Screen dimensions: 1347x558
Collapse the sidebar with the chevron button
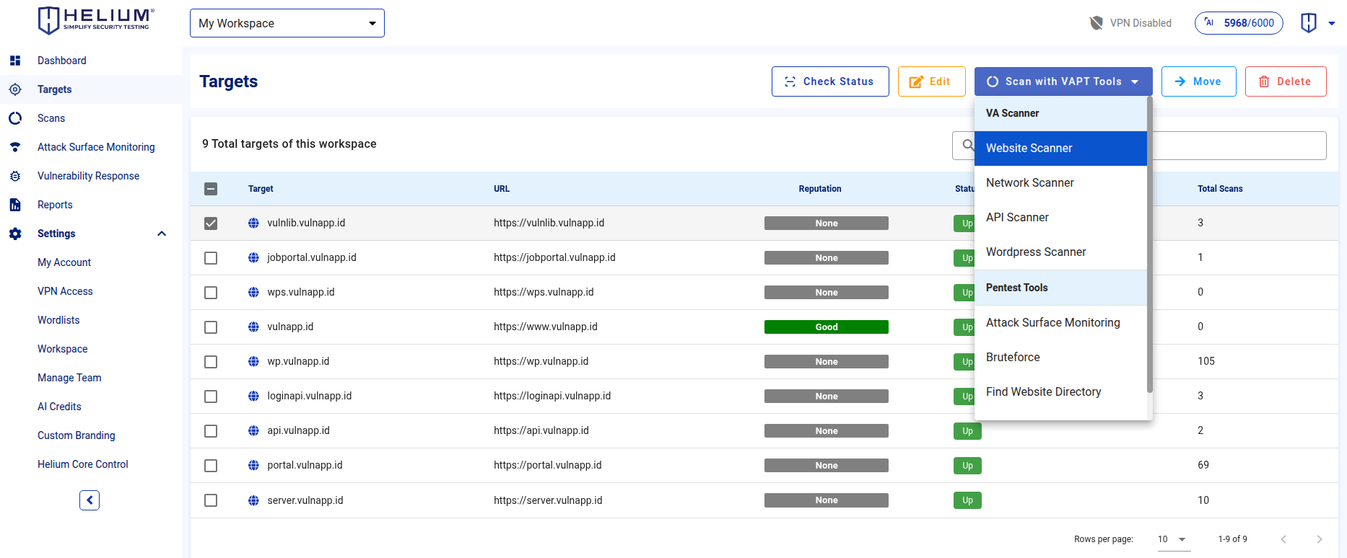point(90,500)
